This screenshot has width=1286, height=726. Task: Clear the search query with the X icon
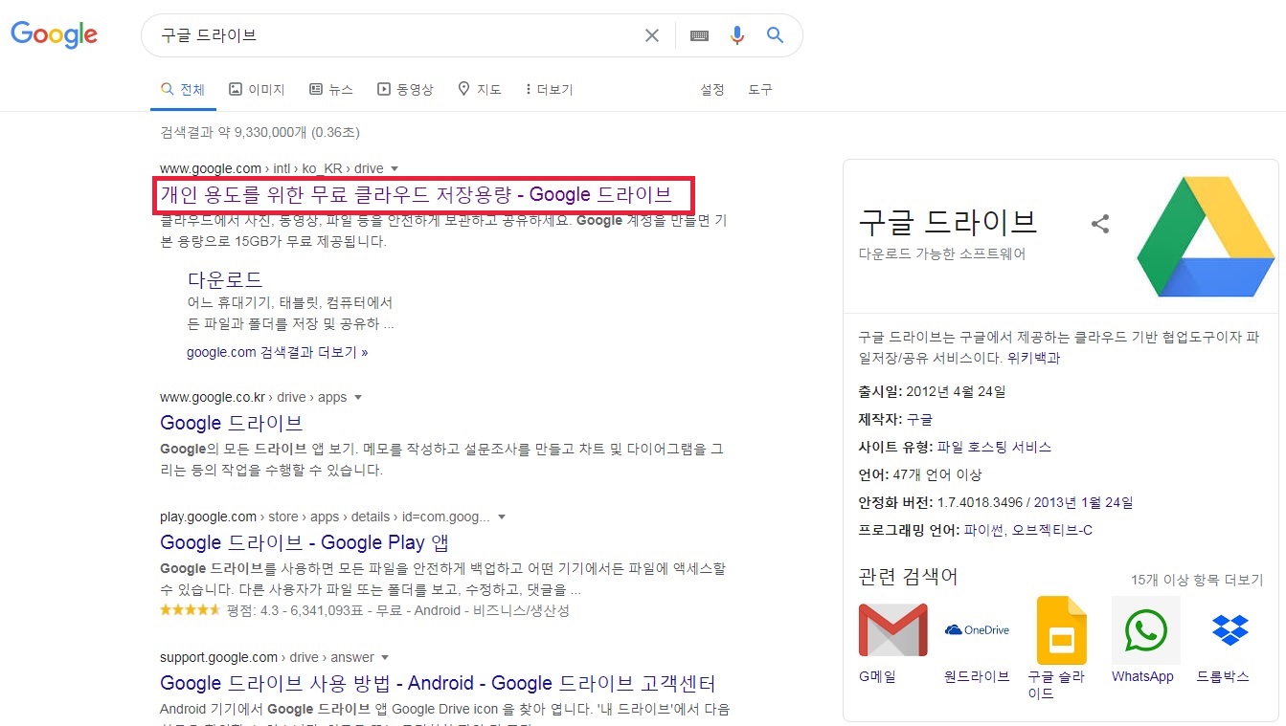(x=652, y=34)
